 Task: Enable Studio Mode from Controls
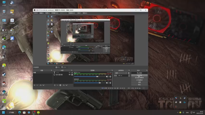[139, 80]
